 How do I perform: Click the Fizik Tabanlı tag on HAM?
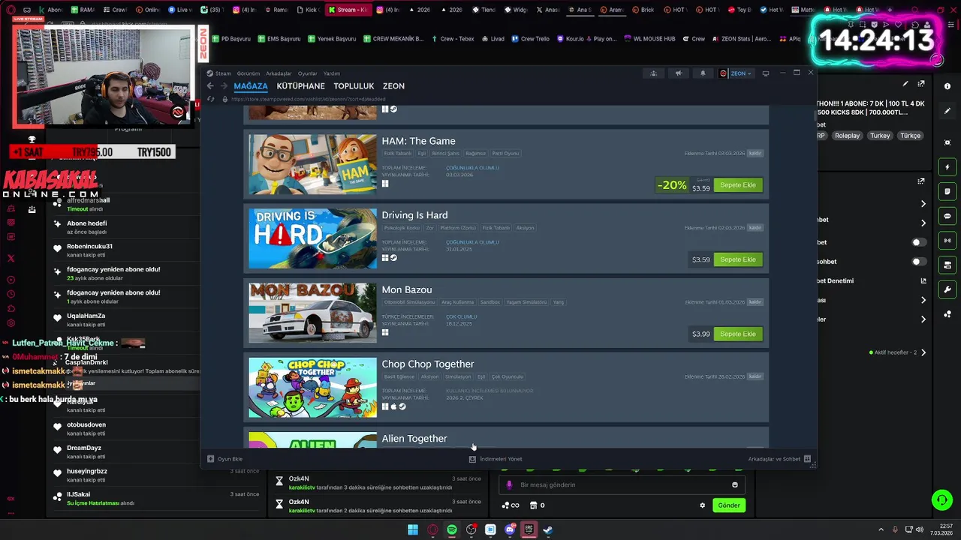click(x=398, y=153)
